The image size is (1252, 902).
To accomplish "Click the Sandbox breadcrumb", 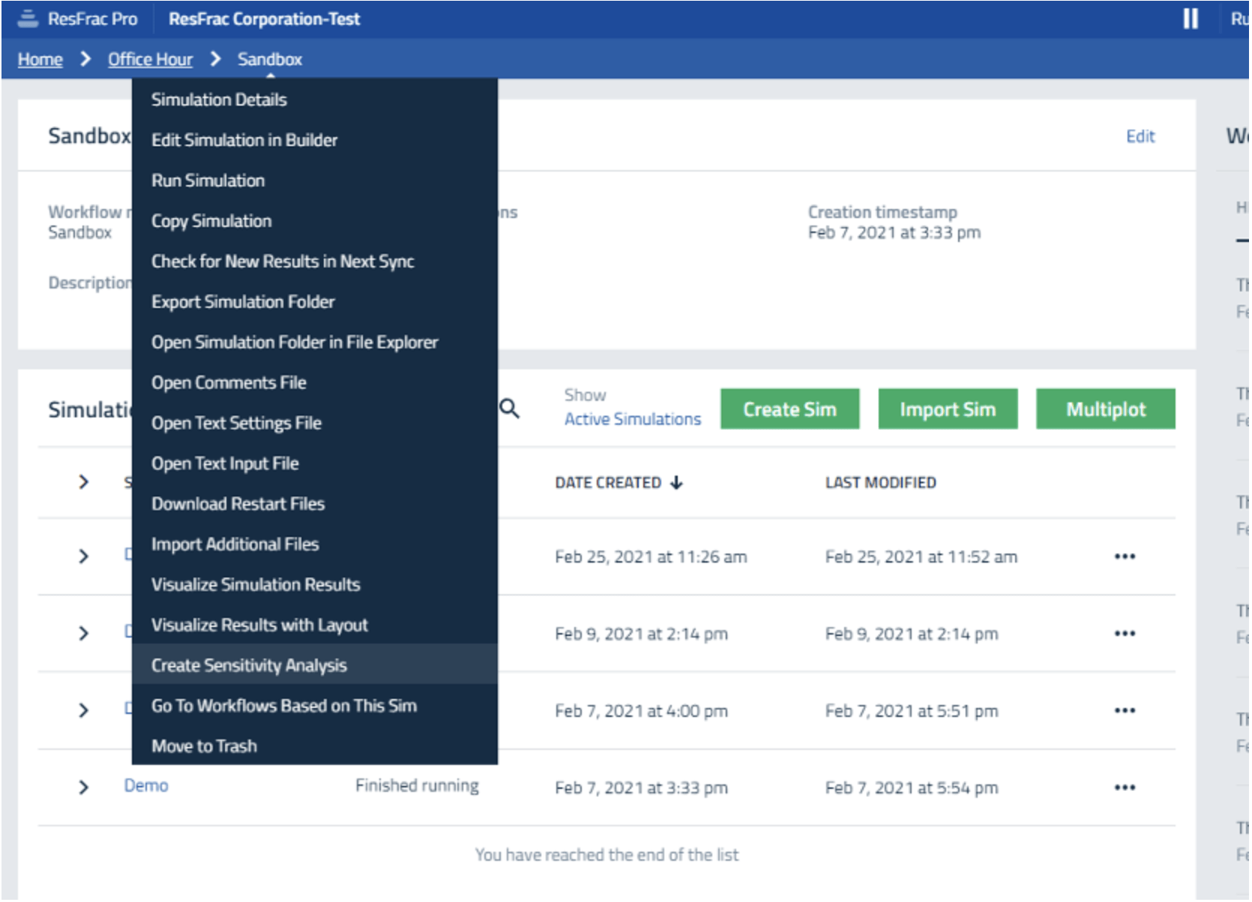I will pos(270,59).
